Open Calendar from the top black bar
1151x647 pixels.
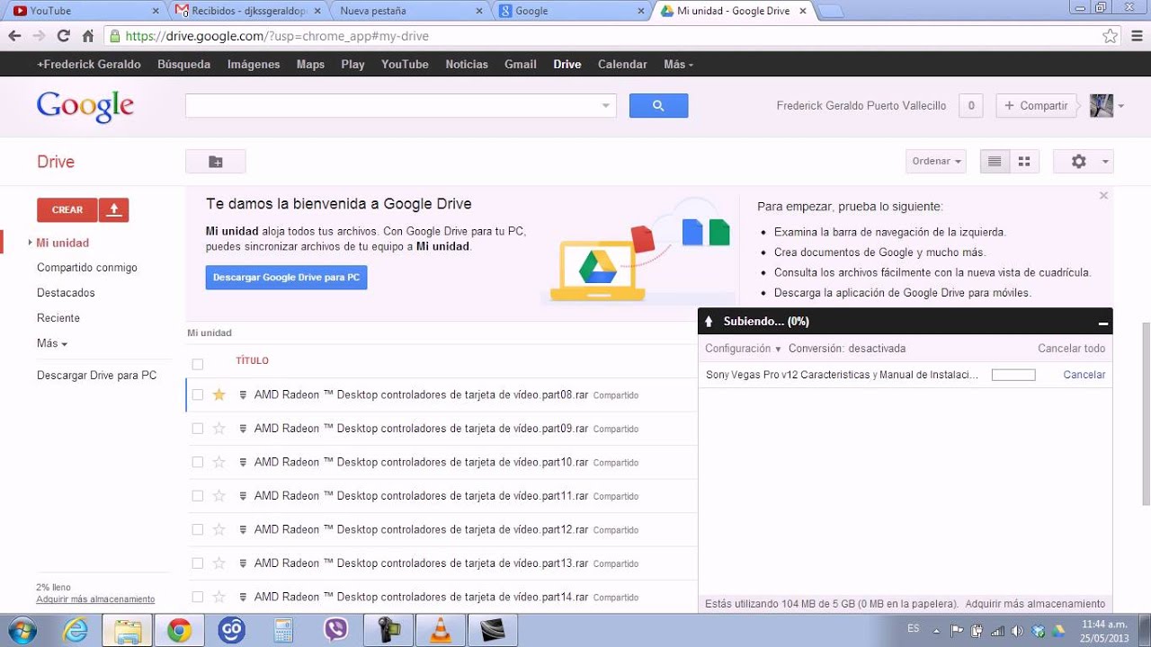tap(622, 65)
